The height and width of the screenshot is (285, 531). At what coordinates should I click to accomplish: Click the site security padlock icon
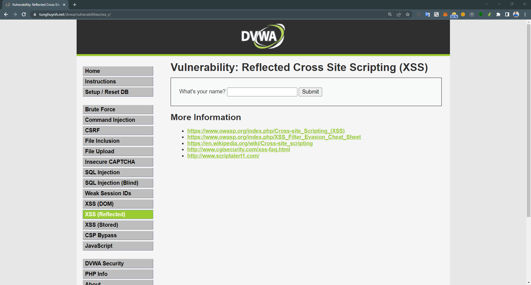pos(35,14)
